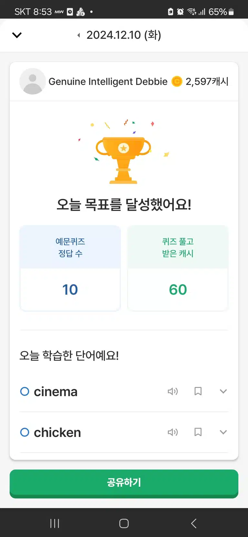248x537 pixels.
Task: Expand details for cinema
Action: coord(223,391)
